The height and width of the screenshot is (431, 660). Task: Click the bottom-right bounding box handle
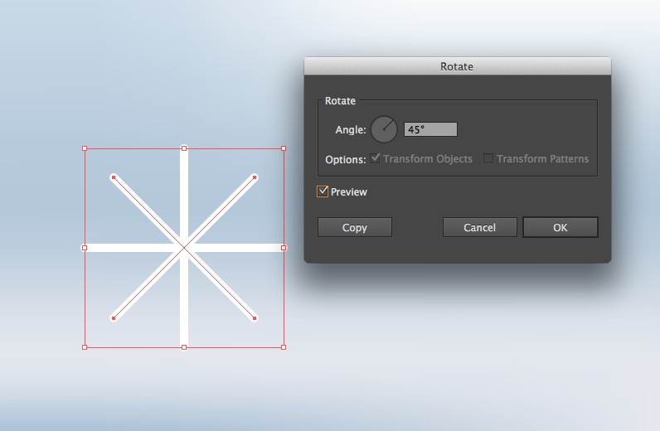(284, 347)
